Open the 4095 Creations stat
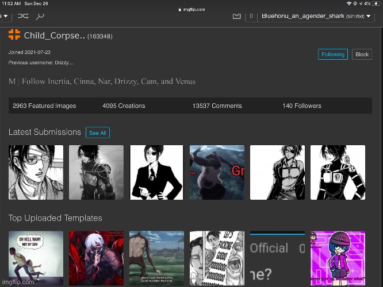The height and width of the screenshot is (287, 383). tap(124, 106)
